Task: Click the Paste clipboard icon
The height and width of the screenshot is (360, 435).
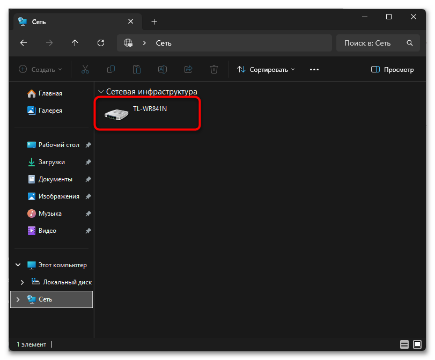Action: pos(137,69)
